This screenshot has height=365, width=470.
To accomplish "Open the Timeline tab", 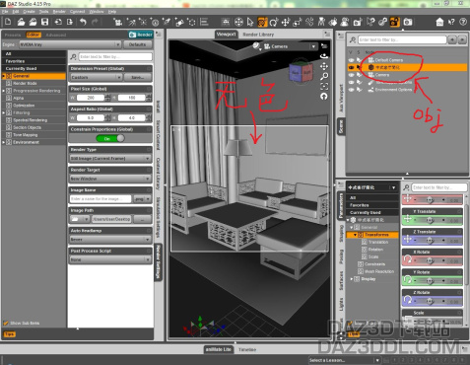I will 247,349.
